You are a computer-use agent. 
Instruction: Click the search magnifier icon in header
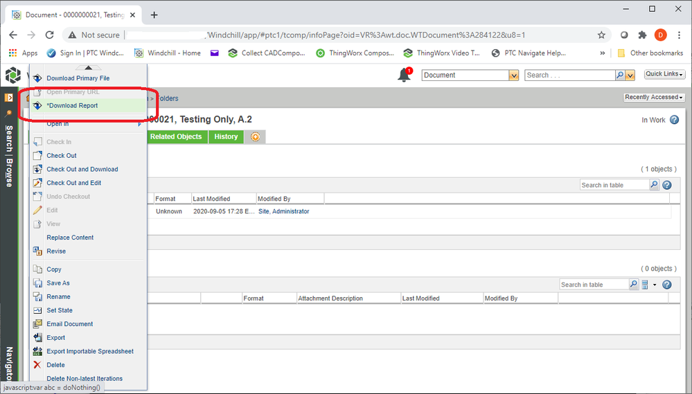tap(620, 75)
